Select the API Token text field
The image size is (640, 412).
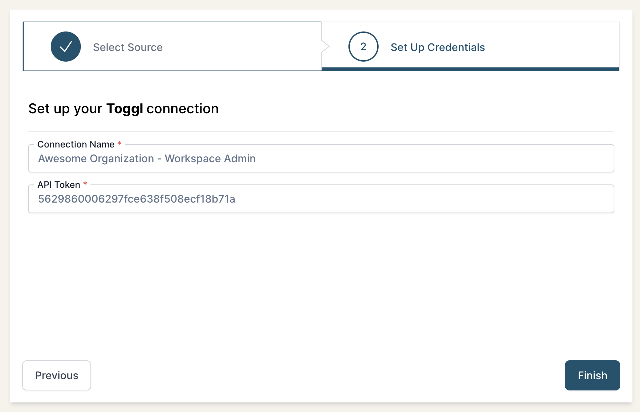(x=321, y=199)
